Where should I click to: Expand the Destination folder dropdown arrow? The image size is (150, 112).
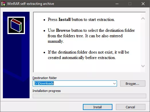[x=114, y=84]
